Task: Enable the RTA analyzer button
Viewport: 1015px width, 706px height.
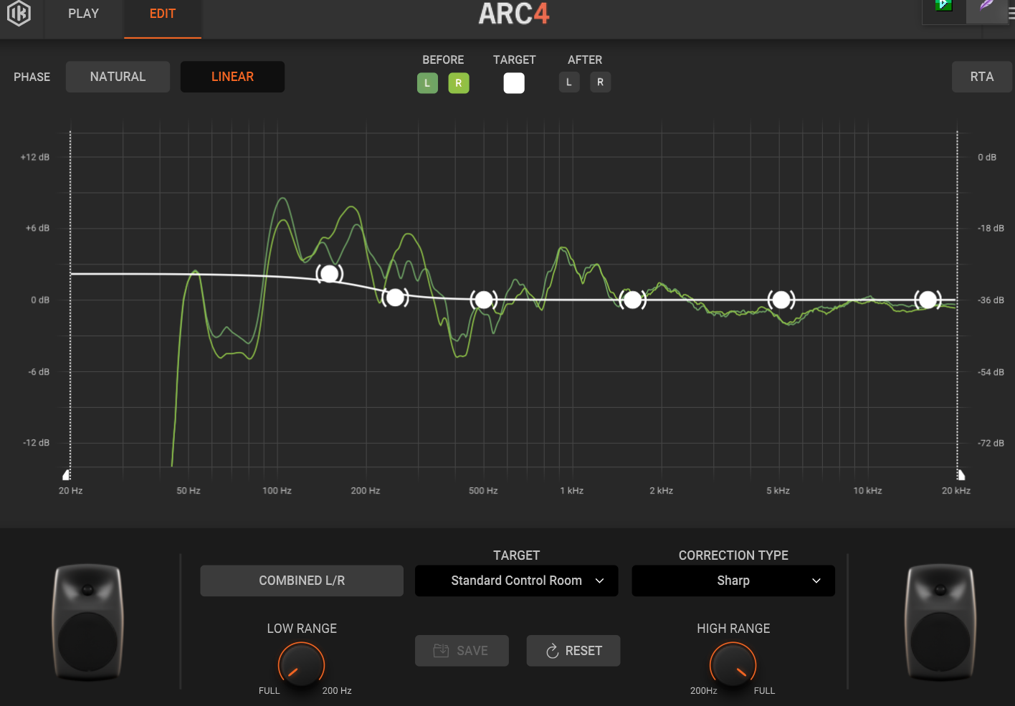Action: (x=982, y=77)
